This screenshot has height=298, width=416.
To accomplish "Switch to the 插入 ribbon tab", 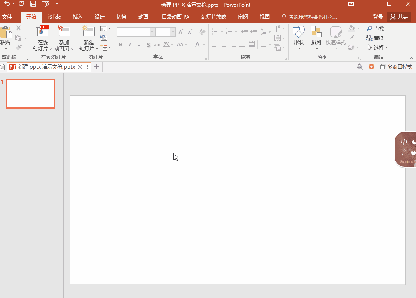I will (x=78, y=17).
